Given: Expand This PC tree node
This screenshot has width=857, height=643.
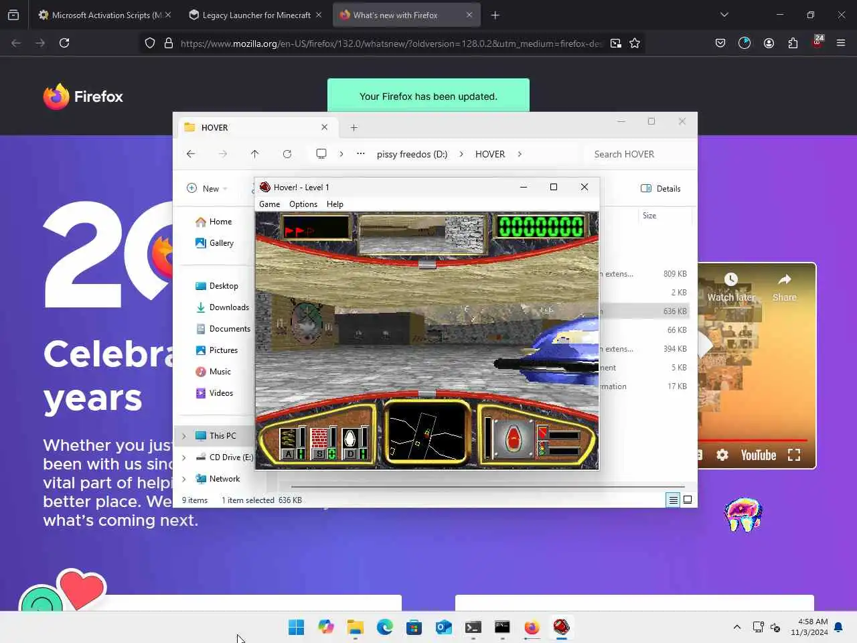Looking at the screenshot, I should click(184, 436).
